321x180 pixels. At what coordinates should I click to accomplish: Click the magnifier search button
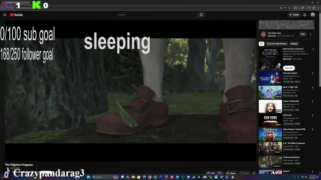pyautogui.click(x=201, y=15)
